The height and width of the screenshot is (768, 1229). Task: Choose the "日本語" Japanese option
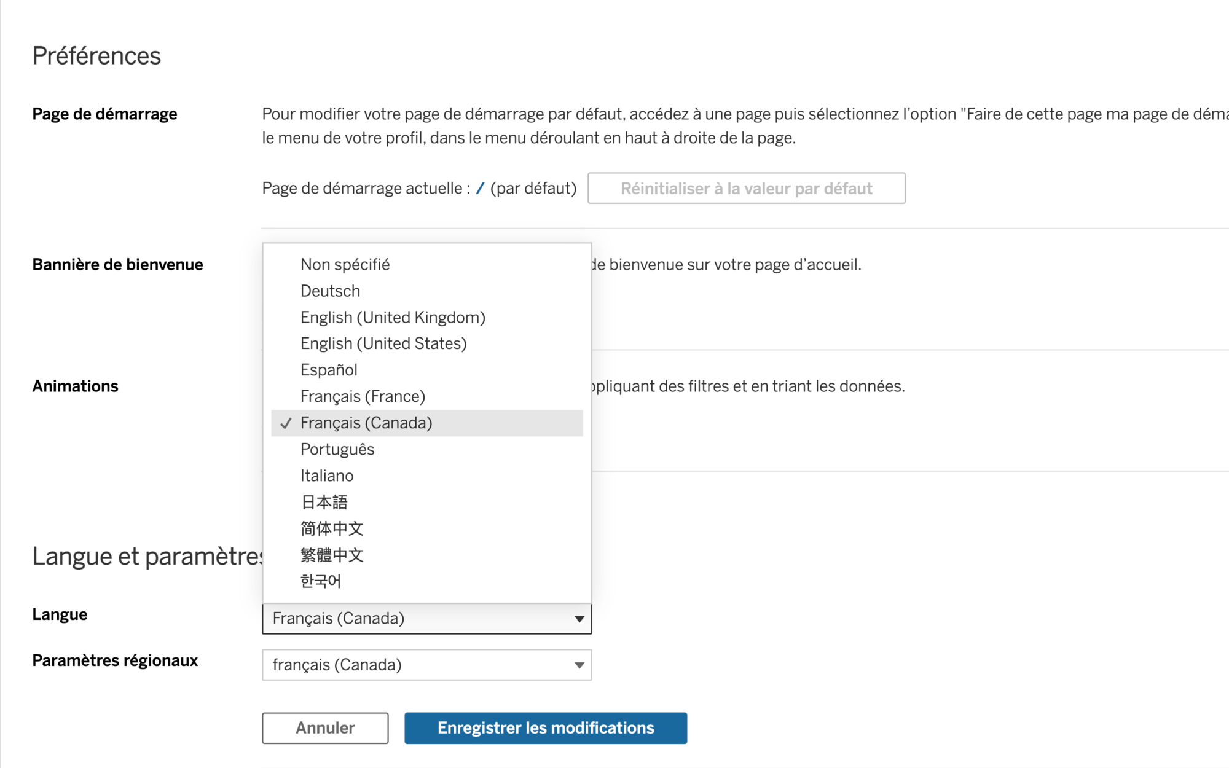pyautogui.click(x=323, y=501)
